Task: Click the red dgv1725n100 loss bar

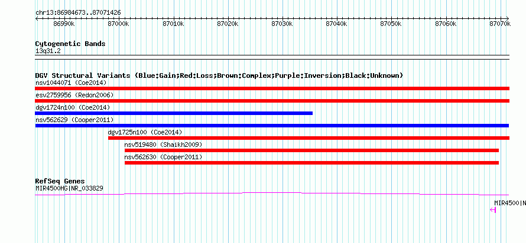Action: [x=309, y=138]
